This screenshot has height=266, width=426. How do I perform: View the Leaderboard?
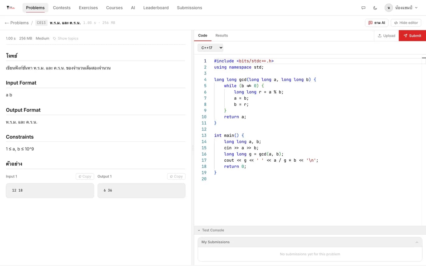coord(156,8)
